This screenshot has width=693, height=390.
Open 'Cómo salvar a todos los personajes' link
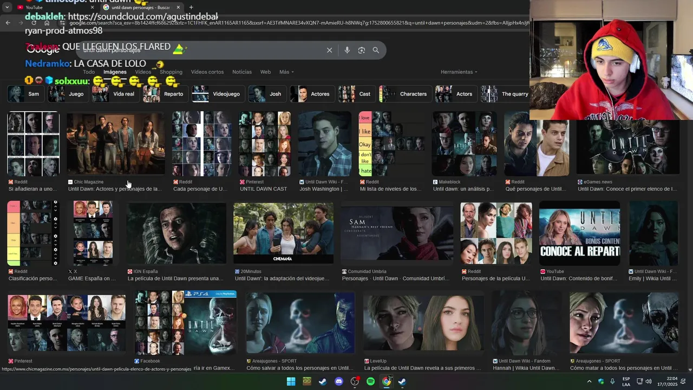pos(299,368)
